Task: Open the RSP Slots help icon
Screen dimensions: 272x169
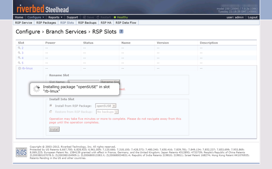Action: pos(121,32)
